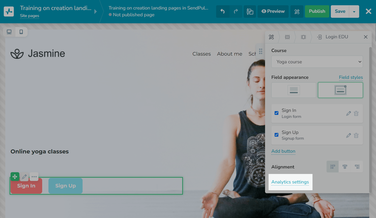The height and width of the screenshot is (218, 376).
Task: Align buttons to the center
Action: 345,167
